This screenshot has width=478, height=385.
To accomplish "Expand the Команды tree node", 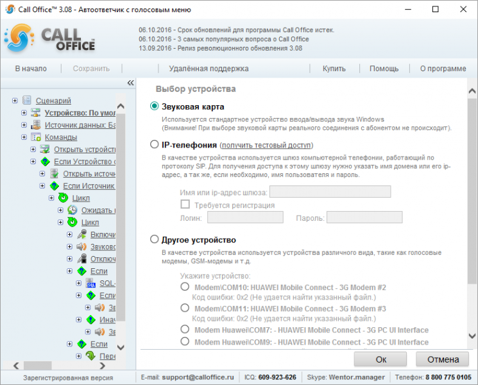I will [x=24, y=137].
